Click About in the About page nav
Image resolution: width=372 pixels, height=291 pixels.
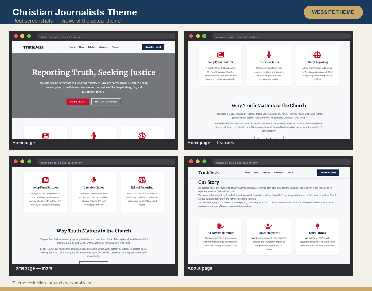coord(257,173)
